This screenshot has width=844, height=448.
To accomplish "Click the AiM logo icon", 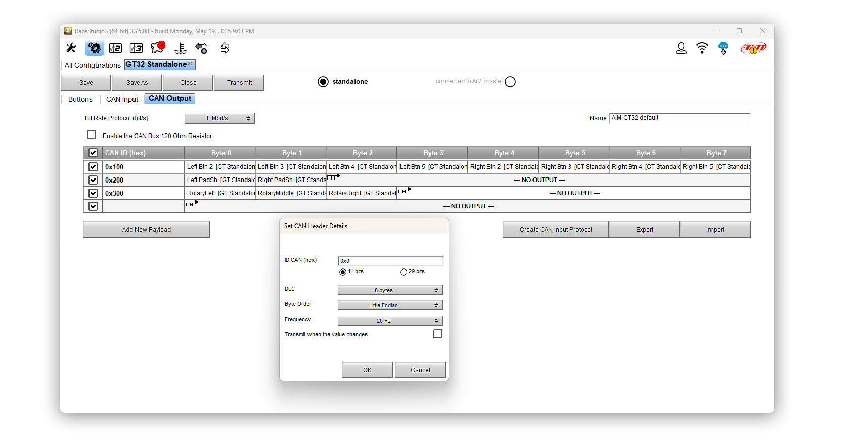I will (x=753, y=49).
